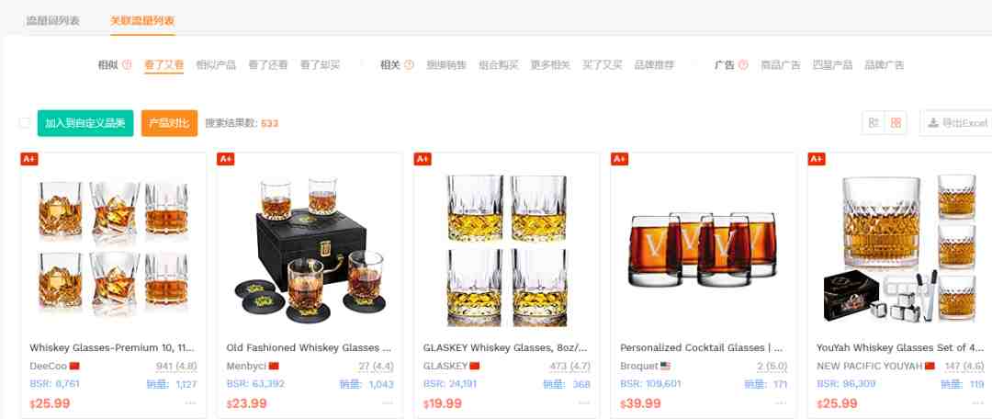Switch to list view layout icon
Screen dimensions: 992x419
pos(874,123)
